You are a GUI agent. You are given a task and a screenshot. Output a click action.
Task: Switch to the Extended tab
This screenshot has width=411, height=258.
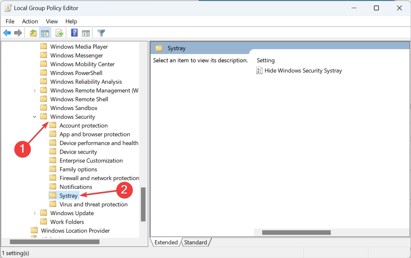(166, 242)
